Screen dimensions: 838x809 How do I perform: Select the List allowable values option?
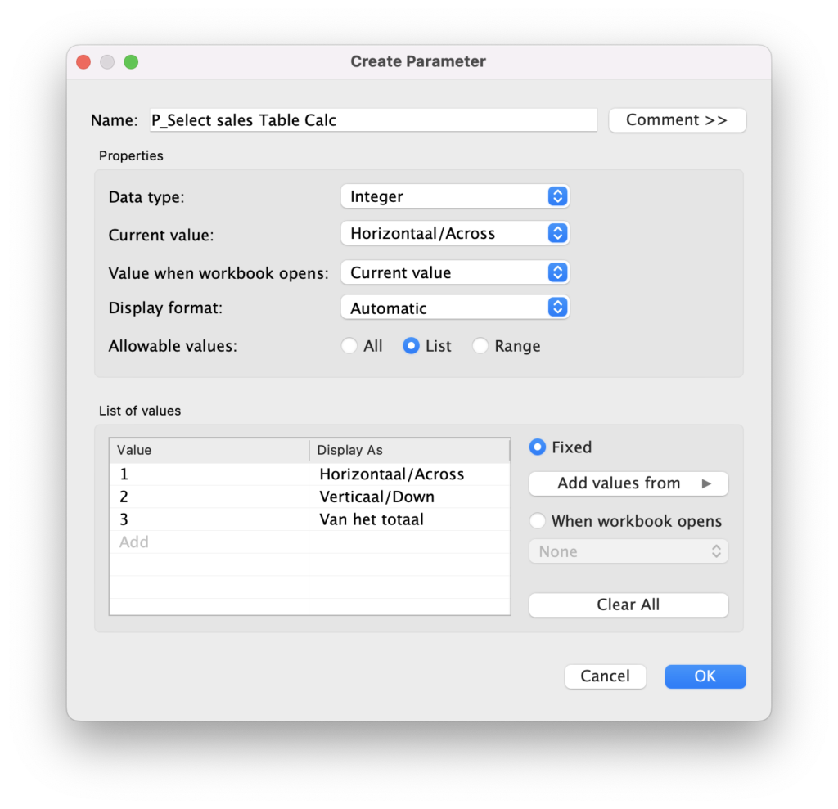tap(411, 346)
